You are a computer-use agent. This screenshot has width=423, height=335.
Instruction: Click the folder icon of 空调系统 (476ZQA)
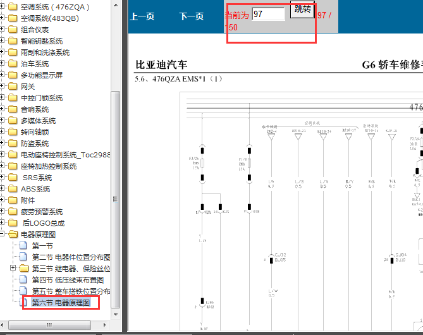(13, 7)
